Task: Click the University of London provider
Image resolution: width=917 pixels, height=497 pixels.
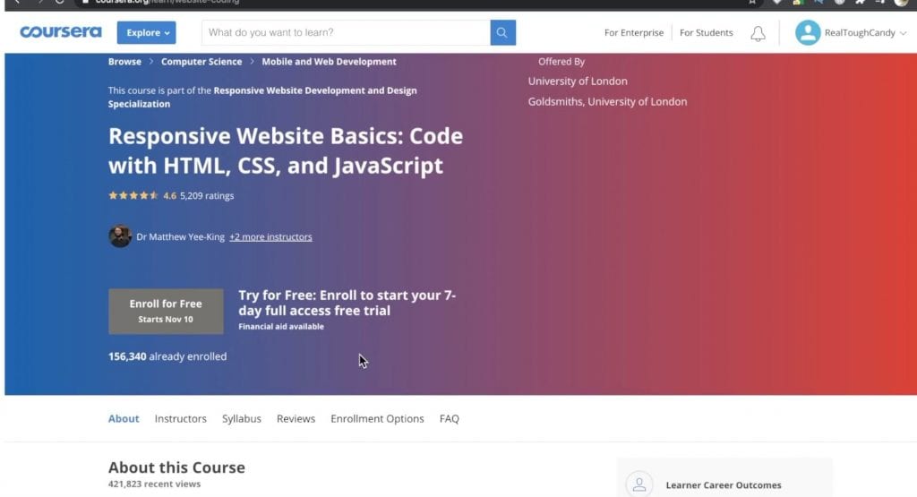Action: point(578,81)
